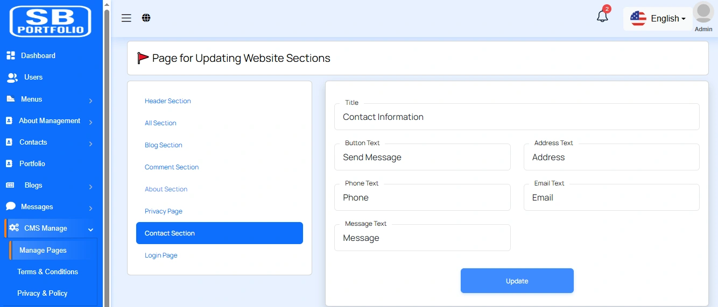718x307 pixels.
Task: Switch to the Privacy Page tab
Action: pyautogui.click(x=164, y=211)
